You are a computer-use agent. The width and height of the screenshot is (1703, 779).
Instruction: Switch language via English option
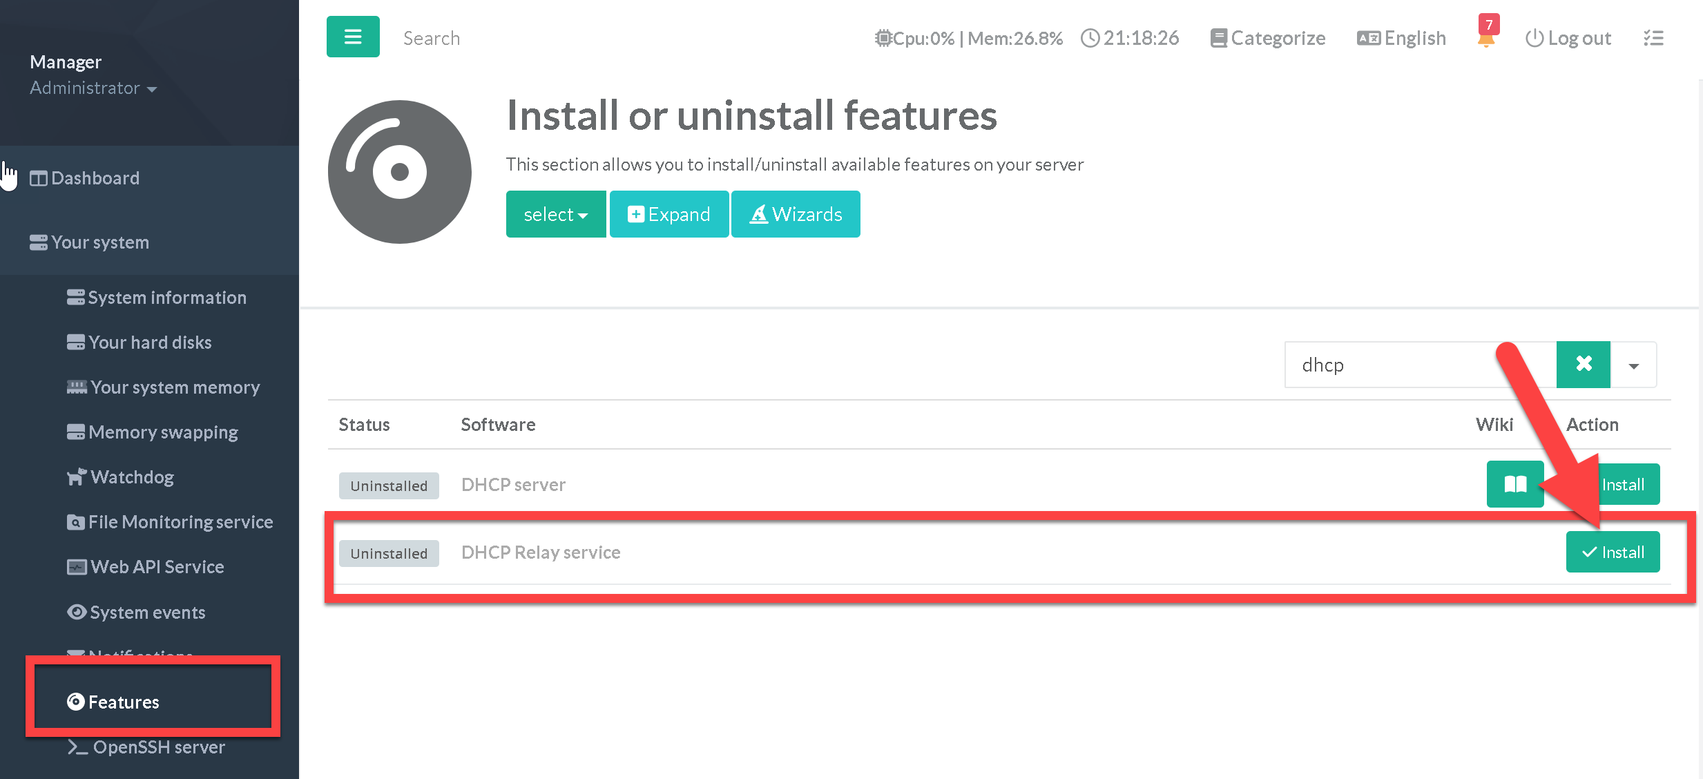click(x=1401, y=38)
